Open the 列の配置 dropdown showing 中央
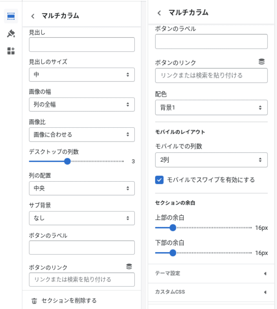 click(82, 188)
